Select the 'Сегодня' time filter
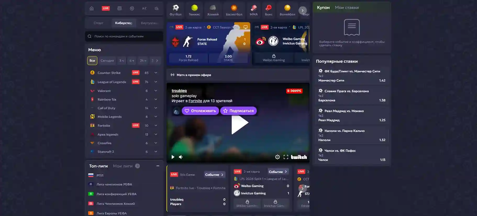 click(107, 61)
